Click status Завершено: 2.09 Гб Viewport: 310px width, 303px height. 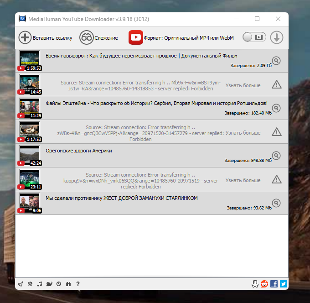click(x=251, y=66)
